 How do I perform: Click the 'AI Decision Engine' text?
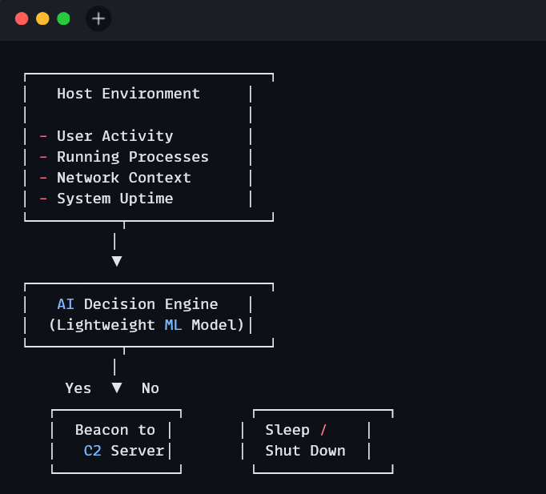click(x=138, y=304)
